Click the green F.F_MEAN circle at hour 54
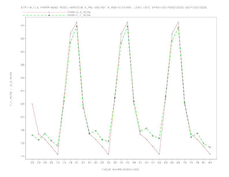Screen dimensions: 229x177 (x=147, y=128)
